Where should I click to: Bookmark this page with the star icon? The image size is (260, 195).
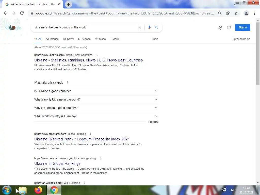236,13
